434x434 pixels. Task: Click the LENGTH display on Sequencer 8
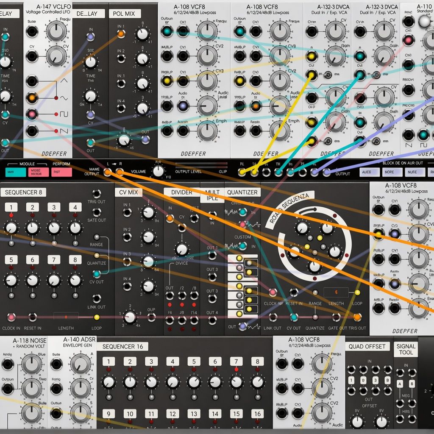[x=66, y=317]
